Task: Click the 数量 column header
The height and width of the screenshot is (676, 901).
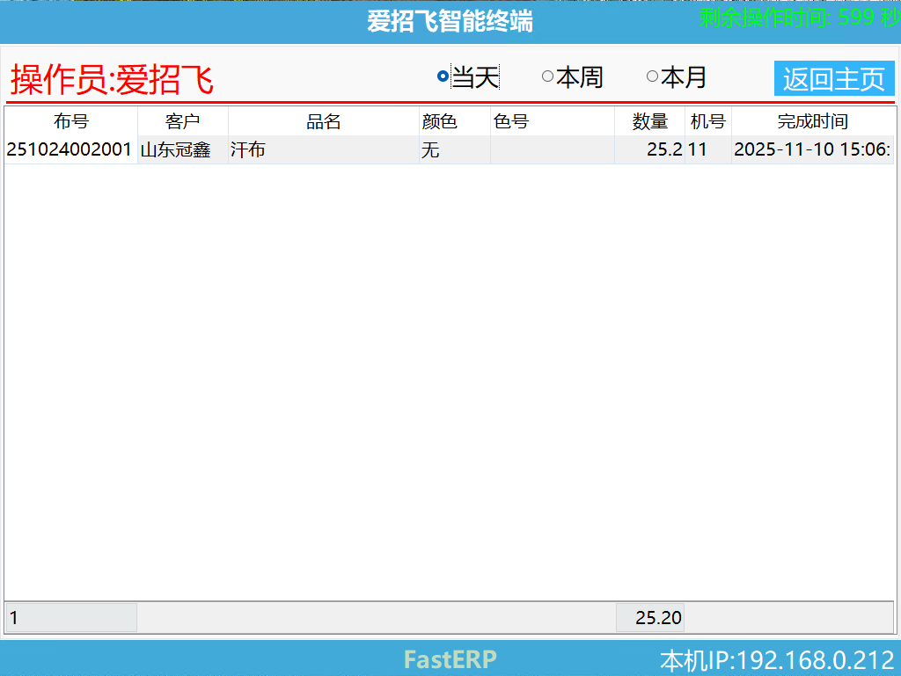Action: 649,121
